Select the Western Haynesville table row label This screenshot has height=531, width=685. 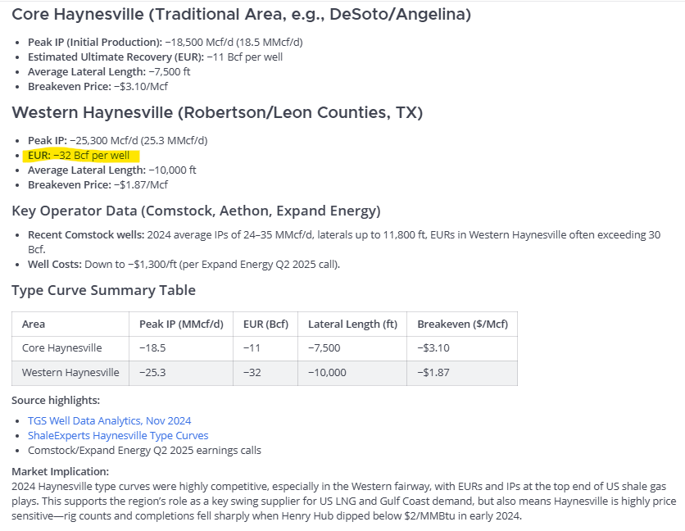pos(70,372)
